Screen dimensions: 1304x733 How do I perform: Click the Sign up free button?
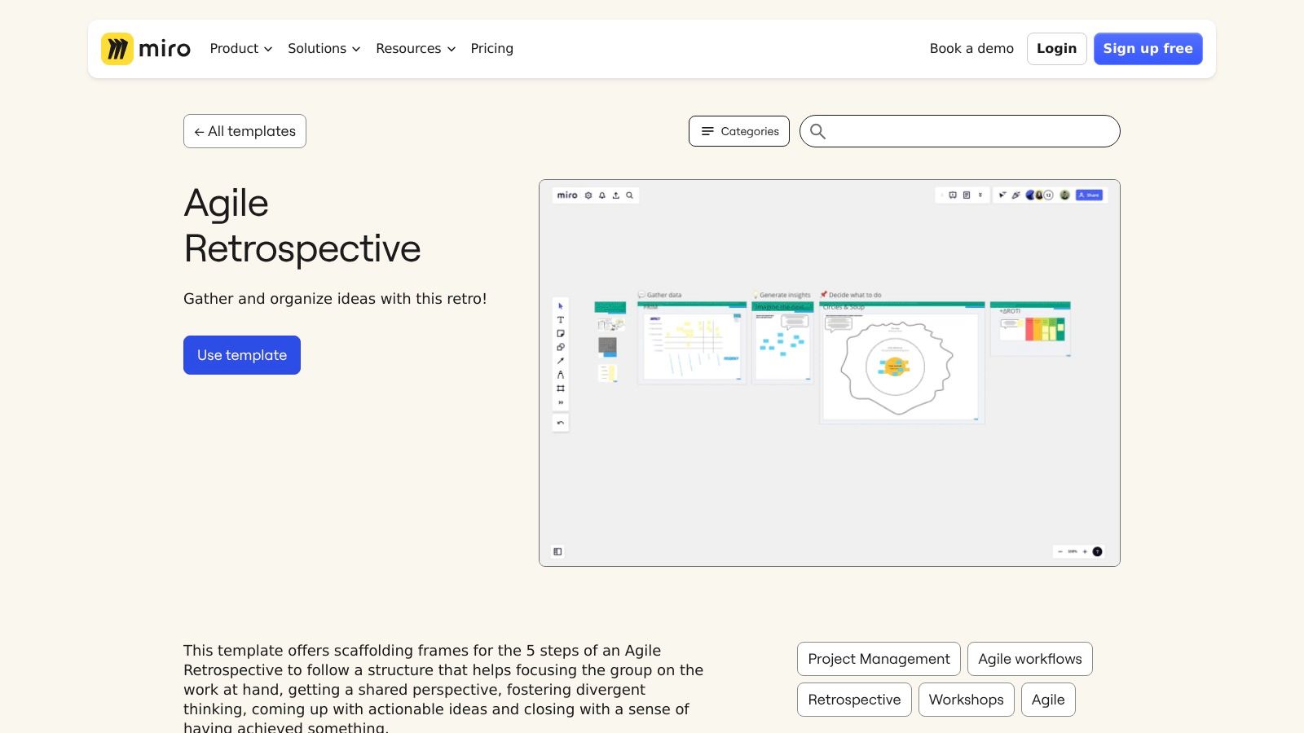(1148, 49)
